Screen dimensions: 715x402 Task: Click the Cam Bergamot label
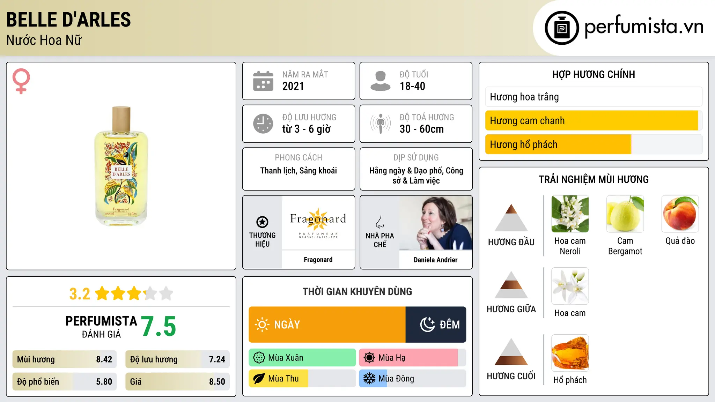coord(625,246)
